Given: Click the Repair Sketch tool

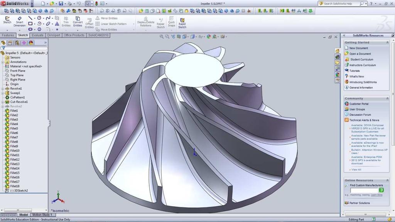Looking at the screenshot, I should [160, 23].
